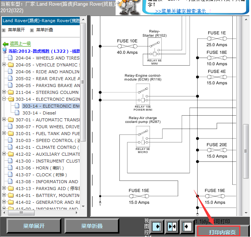Click the tree panel horizontal scrollbar thumb
Image resolution: width=251 pixels, height=237 pixels.
(x=21, y=213)
